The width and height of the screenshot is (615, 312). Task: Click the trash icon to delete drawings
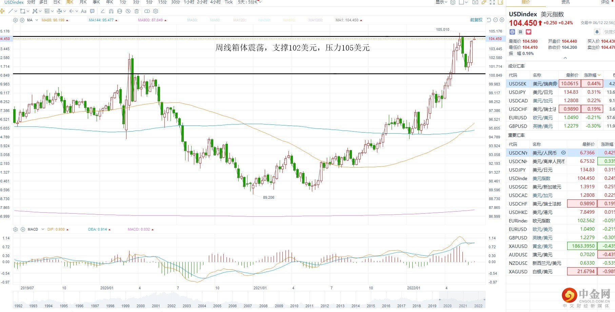137,11
